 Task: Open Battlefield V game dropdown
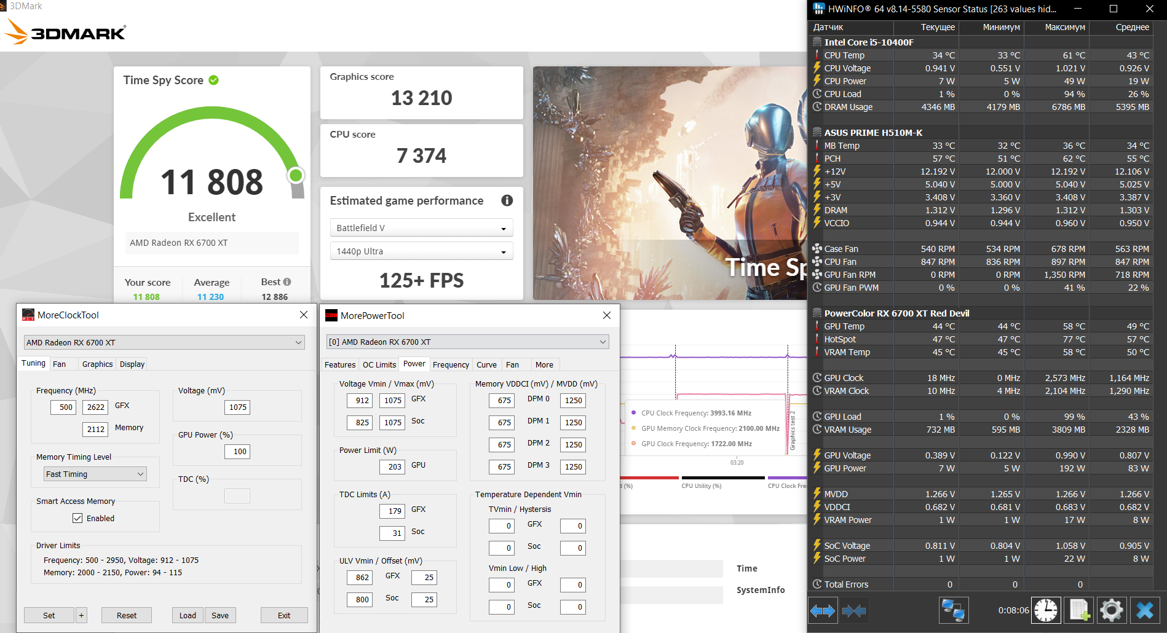click(x=422, y=228)
